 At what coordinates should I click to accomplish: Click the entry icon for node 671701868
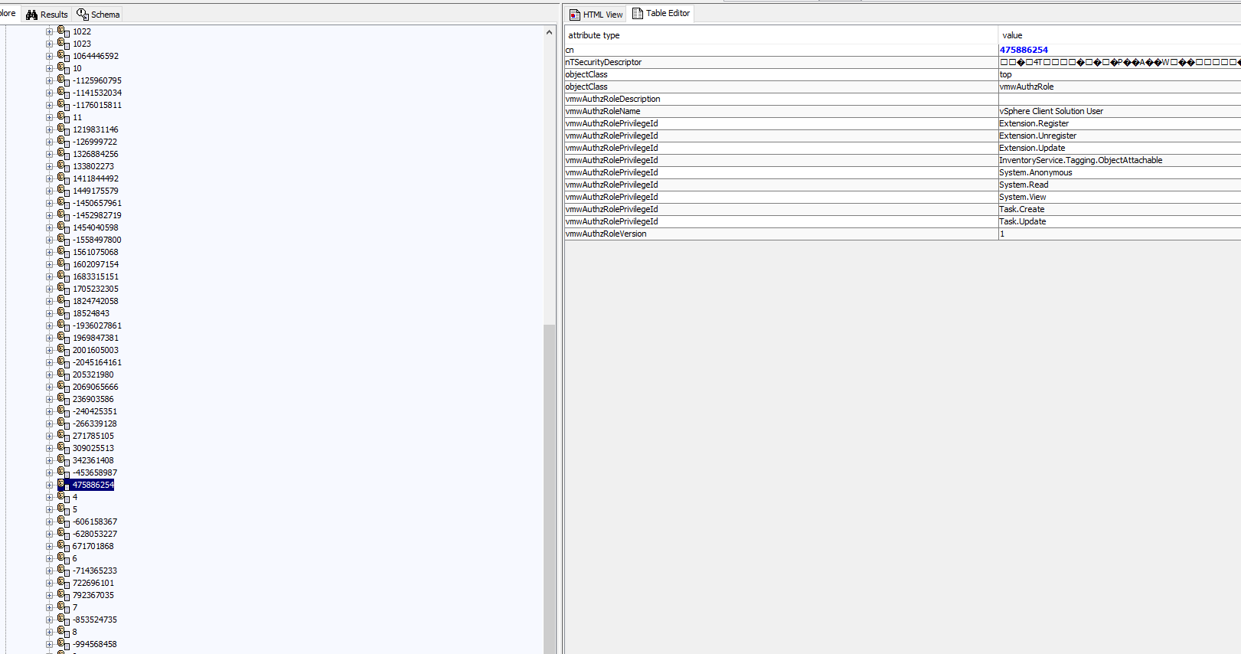pos(64,546)
